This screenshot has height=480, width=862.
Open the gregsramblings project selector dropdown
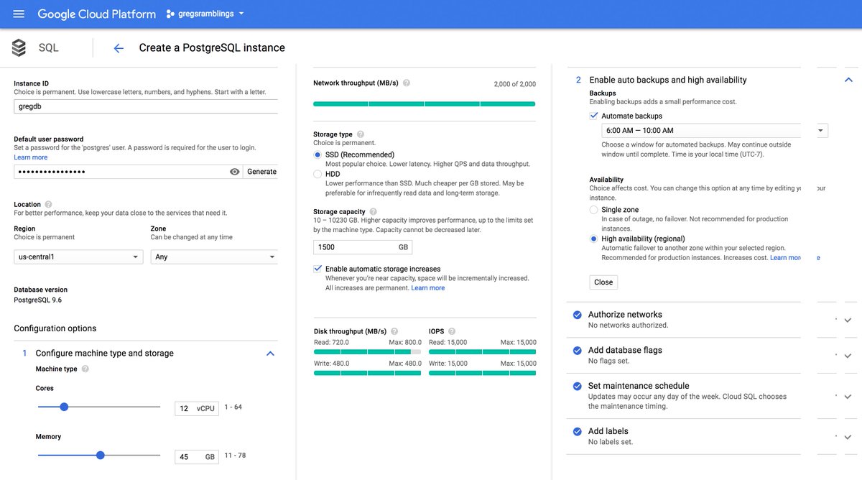tap(205, 14)
